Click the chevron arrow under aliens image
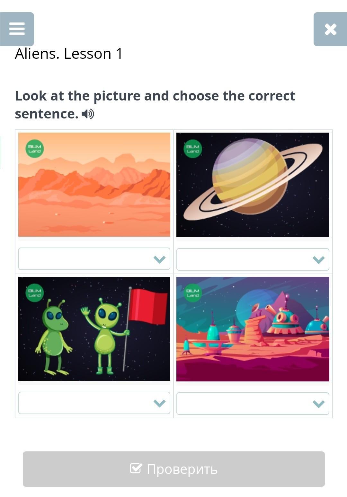Image resolution: width=347 pixels, height=497 pixels. click(x=159, y=403)
